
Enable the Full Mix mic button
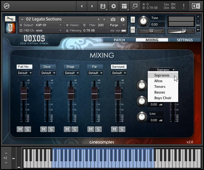25,67
